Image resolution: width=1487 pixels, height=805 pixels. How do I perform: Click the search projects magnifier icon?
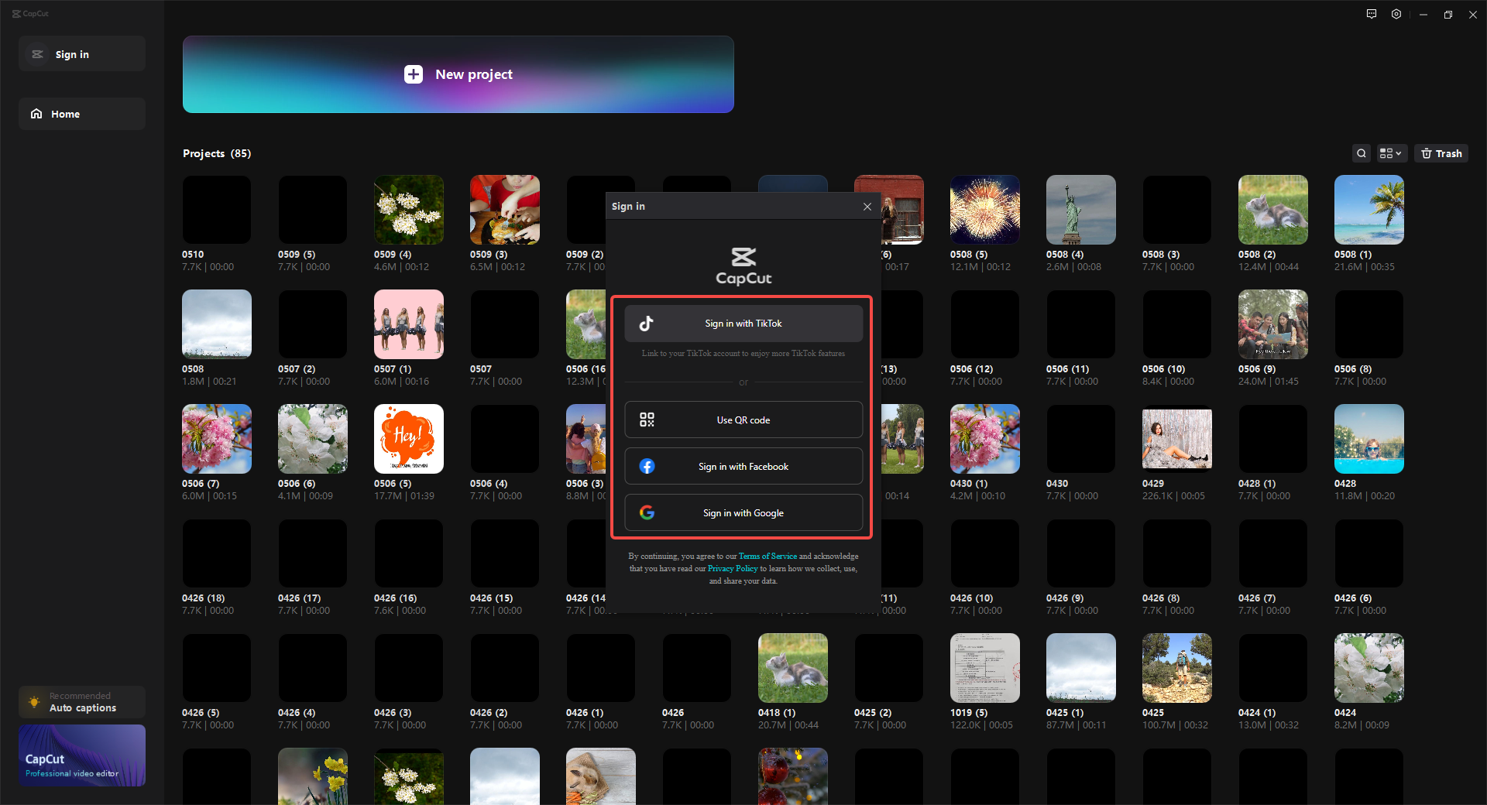click(x=1362, y=153)
